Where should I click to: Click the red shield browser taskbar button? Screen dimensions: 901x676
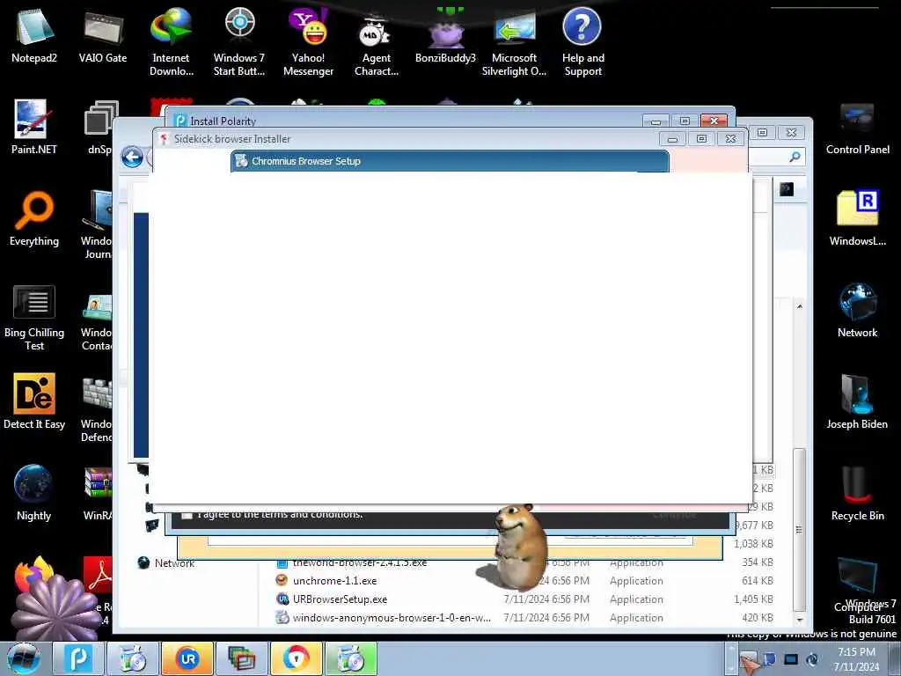[x=297, y=658]
